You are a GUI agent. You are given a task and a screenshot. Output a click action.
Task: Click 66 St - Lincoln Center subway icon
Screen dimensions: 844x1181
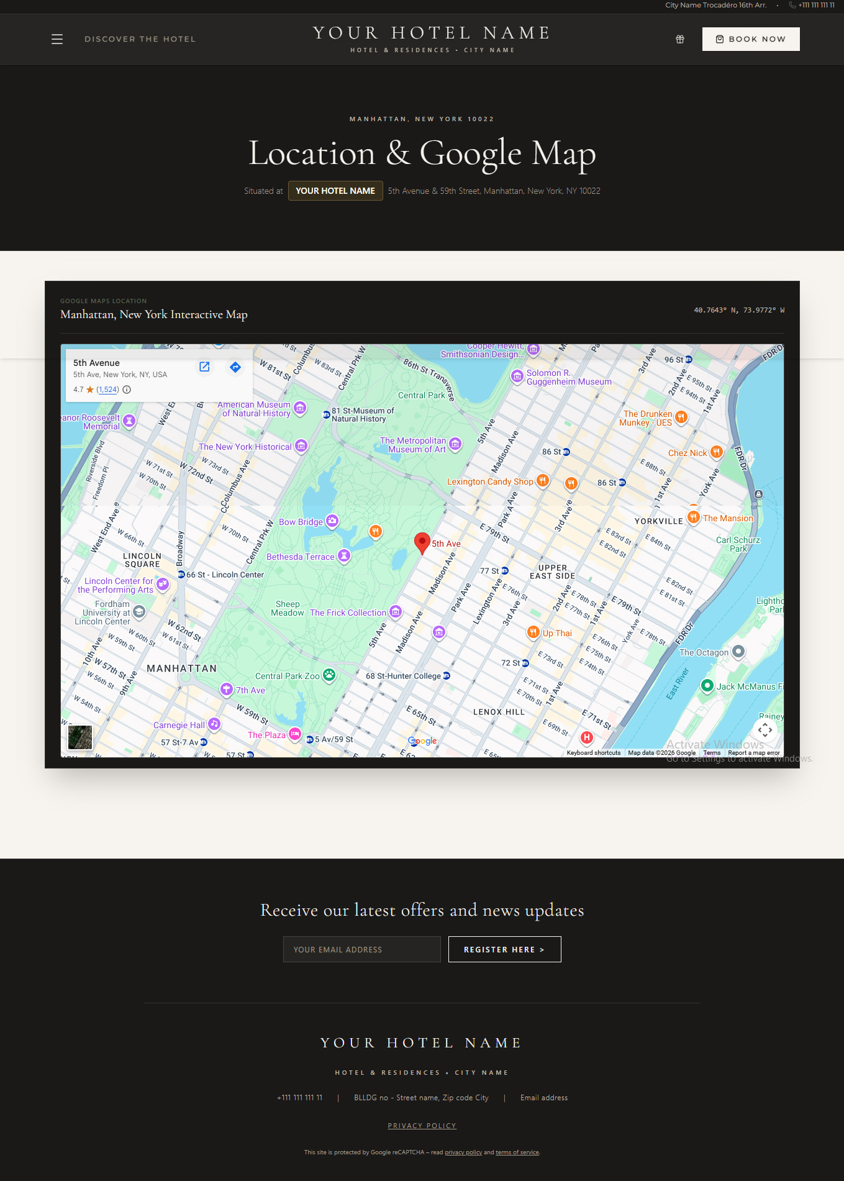click(181, 575)
